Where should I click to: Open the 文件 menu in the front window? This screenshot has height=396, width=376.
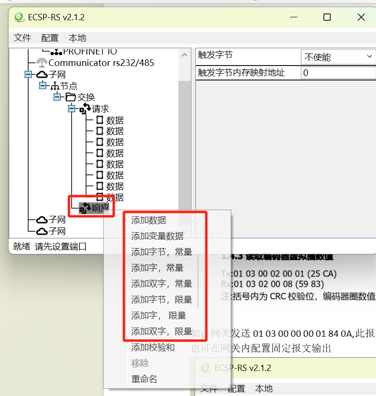22,38
